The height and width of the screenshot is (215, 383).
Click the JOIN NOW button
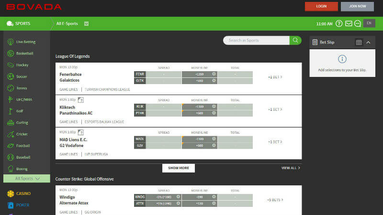coord(357,6)
